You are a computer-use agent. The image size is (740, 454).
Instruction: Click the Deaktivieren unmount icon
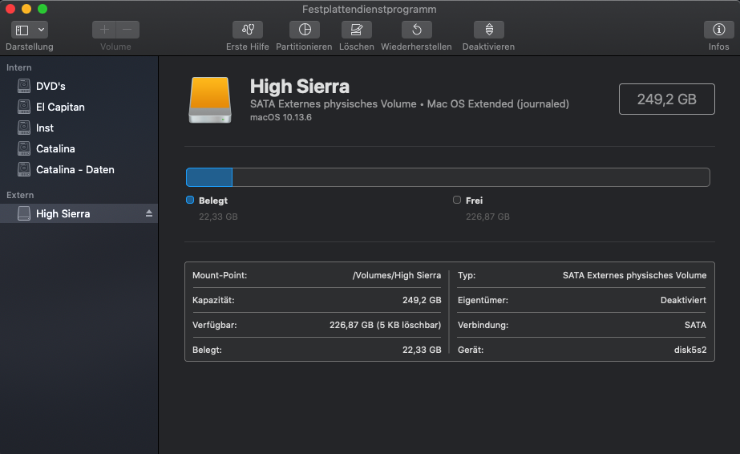tap(488, 30)
